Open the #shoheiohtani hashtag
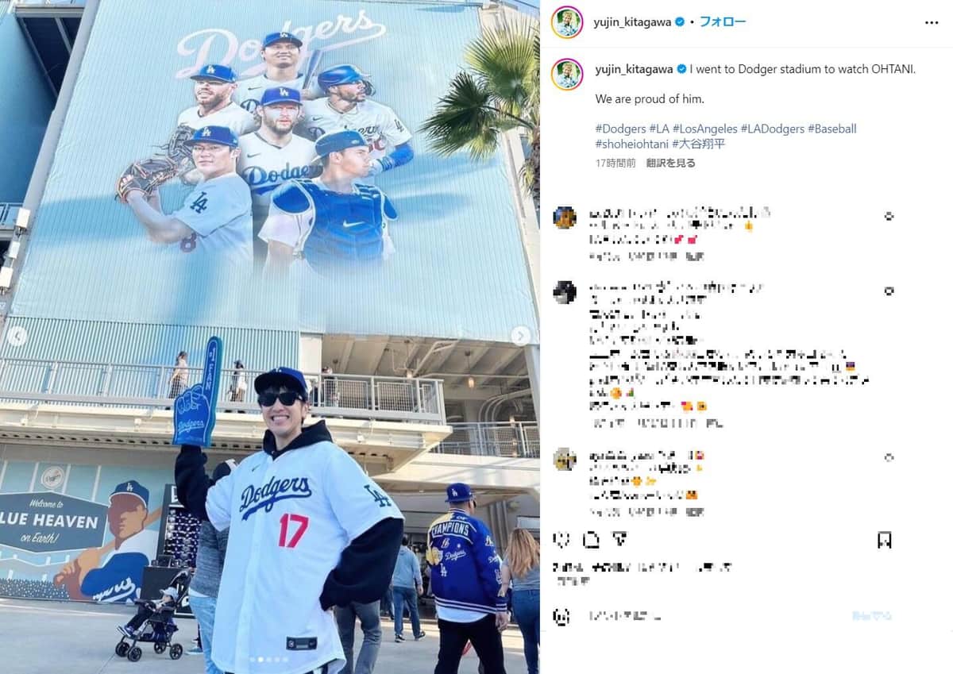 click(x=632, y=144)
